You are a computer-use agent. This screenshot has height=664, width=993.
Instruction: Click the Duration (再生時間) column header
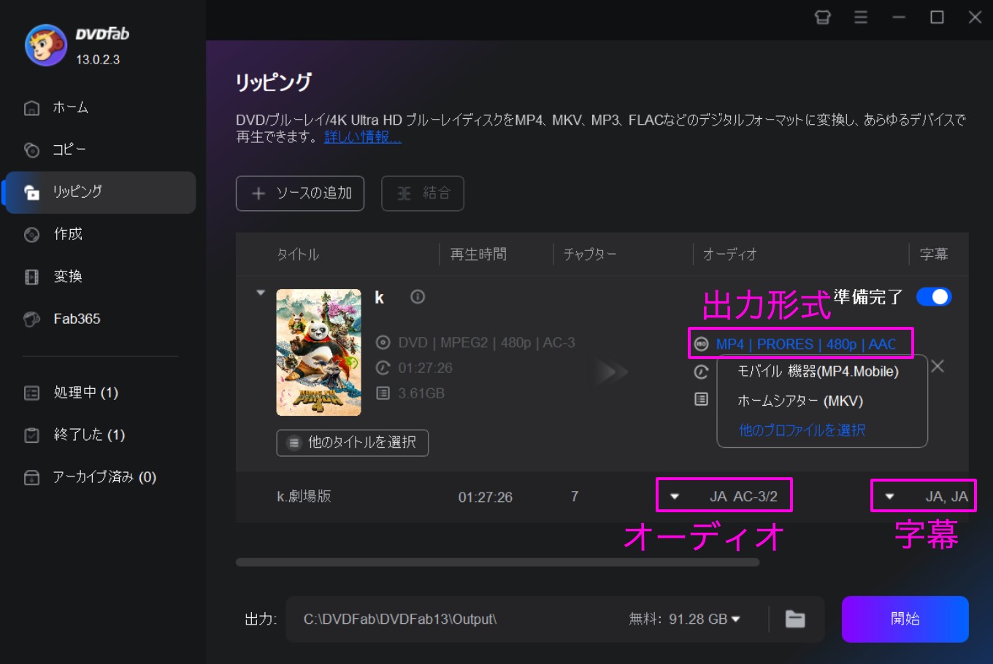pyautogui.click(x=478, y=255)
